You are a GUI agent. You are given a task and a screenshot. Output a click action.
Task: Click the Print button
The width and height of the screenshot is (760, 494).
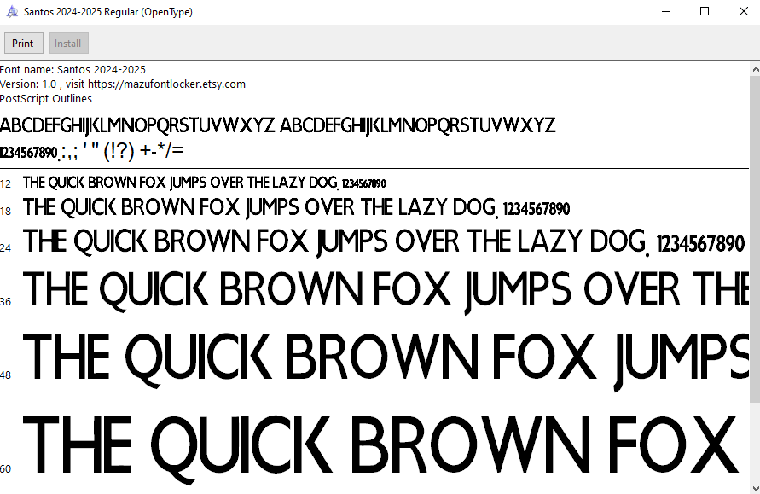coord(23,44)
